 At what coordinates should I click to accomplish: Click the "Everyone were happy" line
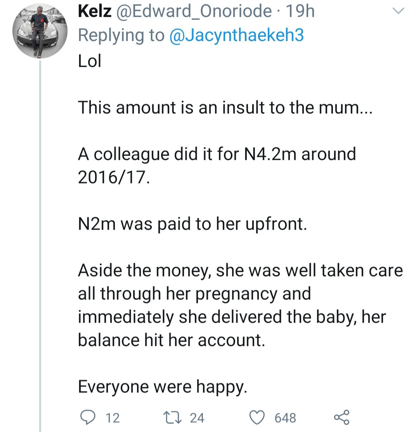163,387
